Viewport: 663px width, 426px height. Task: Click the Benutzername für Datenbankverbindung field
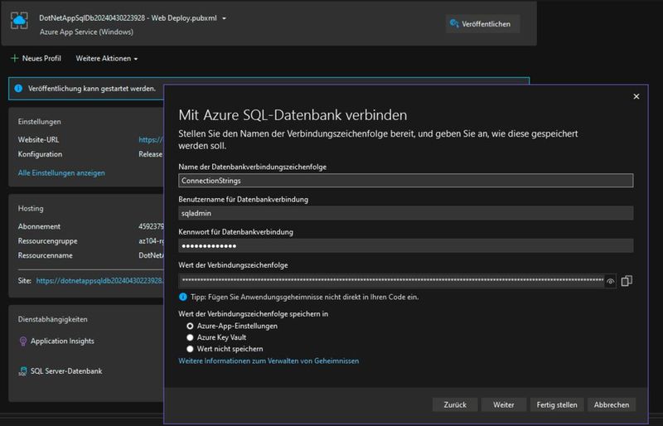pyautogui.click(x=405, y=213)
